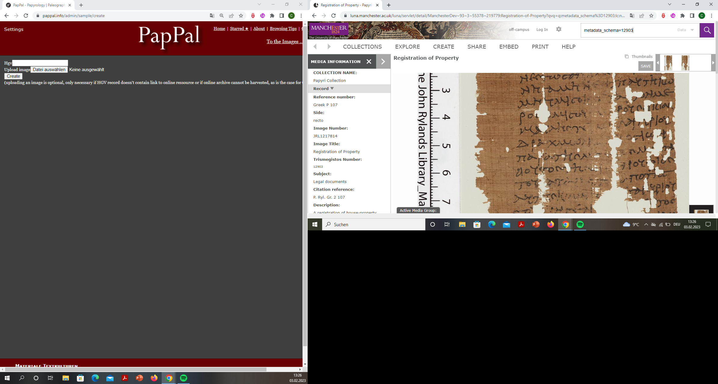The height and width of the screenshot is (384, 718).
Task: Go to previous record arrow
Action: [x=315, y=46]
